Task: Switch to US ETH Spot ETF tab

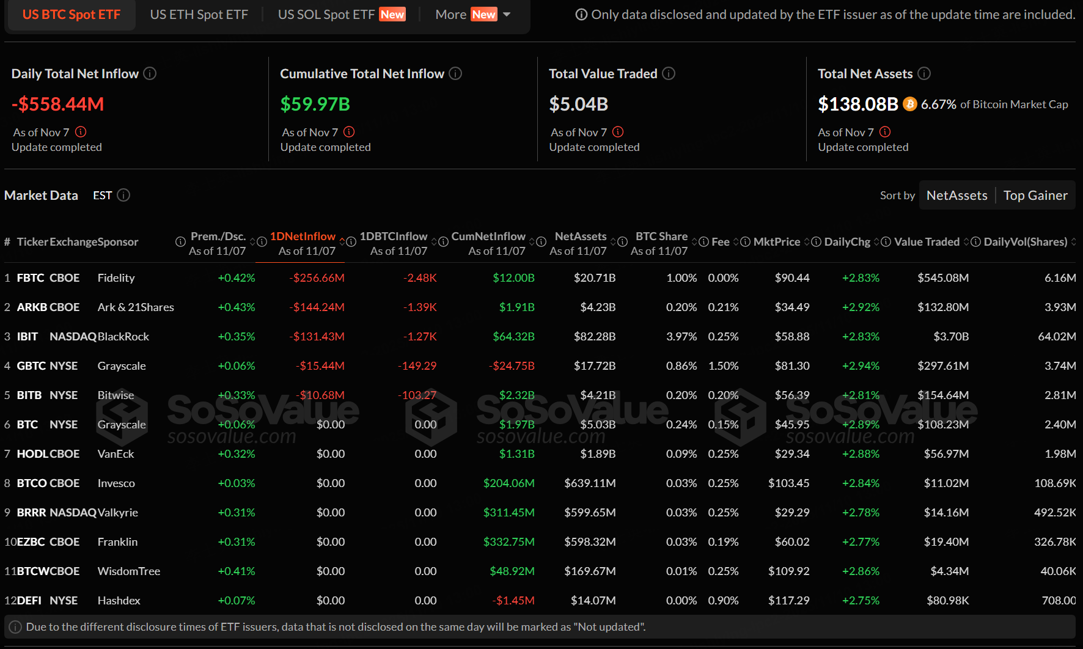Action: pyautogui.click(x=199, y=15)
